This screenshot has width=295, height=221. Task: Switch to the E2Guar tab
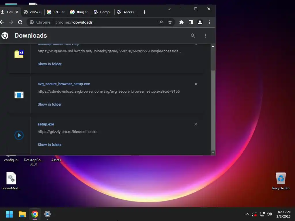coord(56,12)
